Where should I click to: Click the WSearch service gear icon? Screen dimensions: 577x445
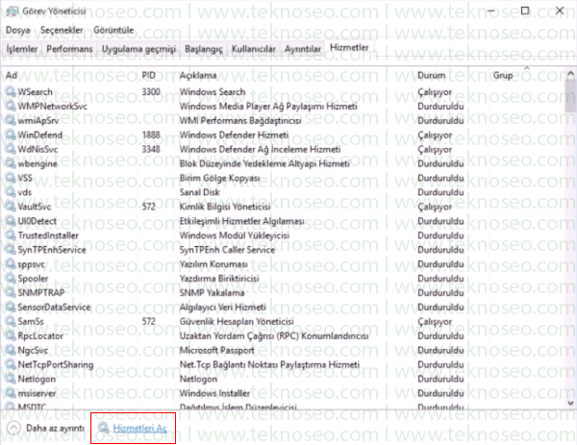point(11,91)
